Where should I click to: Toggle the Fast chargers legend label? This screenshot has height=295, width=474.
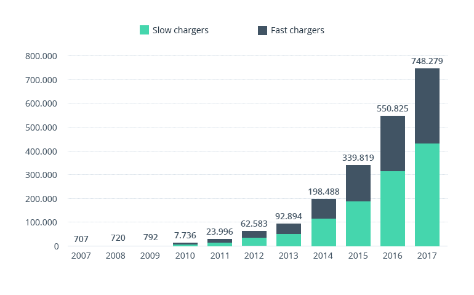[x=297, y=30]
